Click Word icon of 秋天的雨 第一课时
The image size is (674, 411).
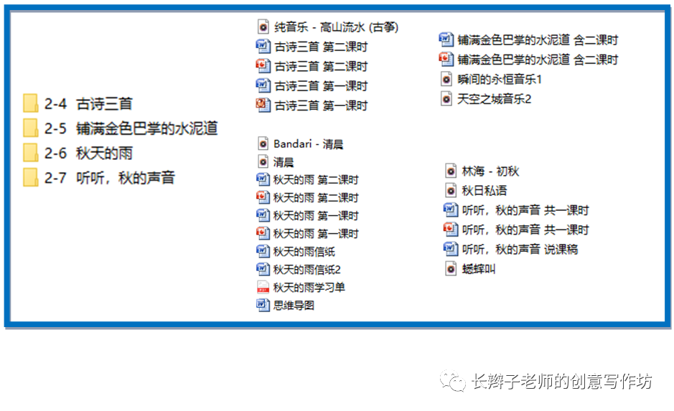click(263, 215)
